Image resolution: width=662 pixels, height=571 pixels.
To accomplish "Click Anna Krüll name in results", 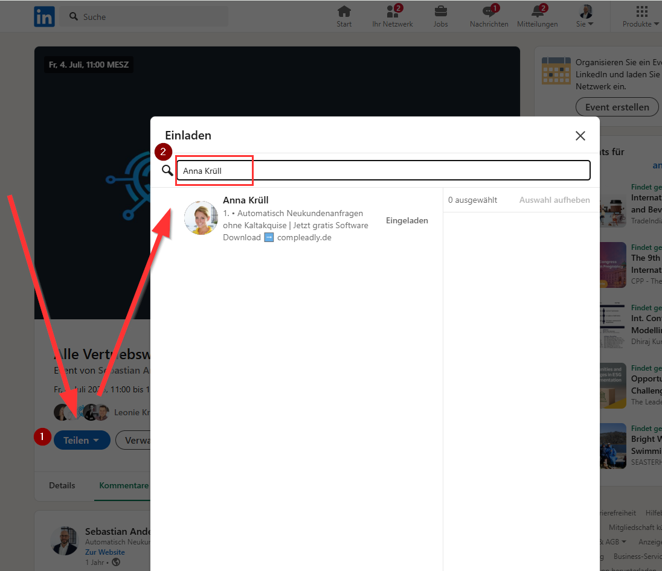I will coord(246,200).
